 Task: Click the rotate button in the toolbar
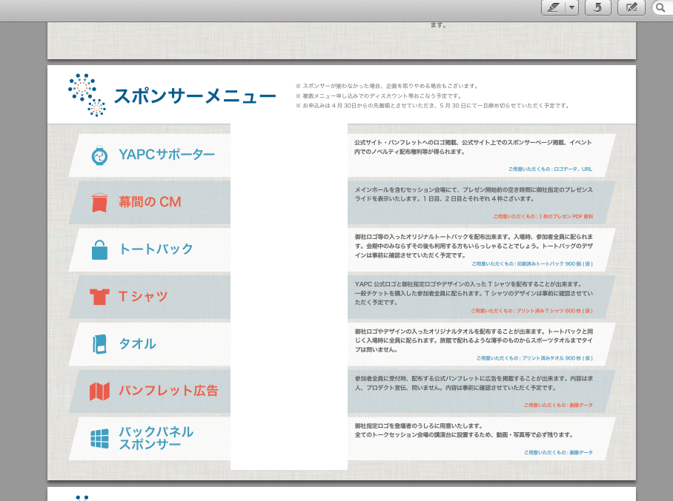(x=597, y=7)
